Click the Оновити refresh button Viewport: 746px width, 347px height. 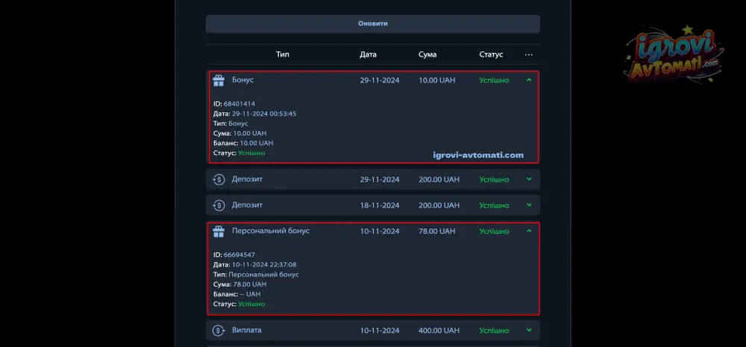click(372, 24)
